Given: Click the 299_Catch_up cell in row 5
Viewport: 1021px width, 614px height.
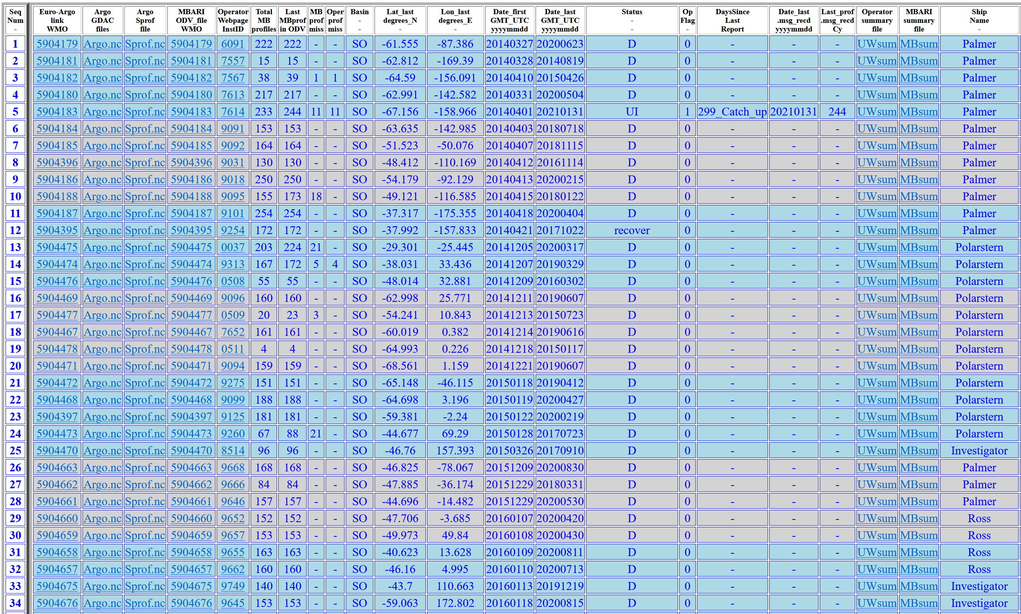Looking at the screenshot, I should [732, 112].
